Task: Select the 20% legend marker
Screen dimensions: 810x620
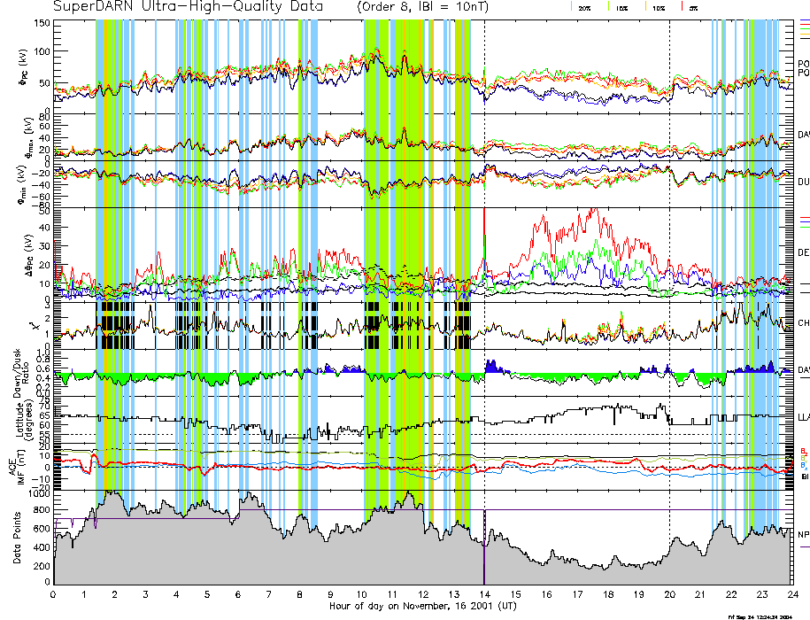Action: coord(584,7)
